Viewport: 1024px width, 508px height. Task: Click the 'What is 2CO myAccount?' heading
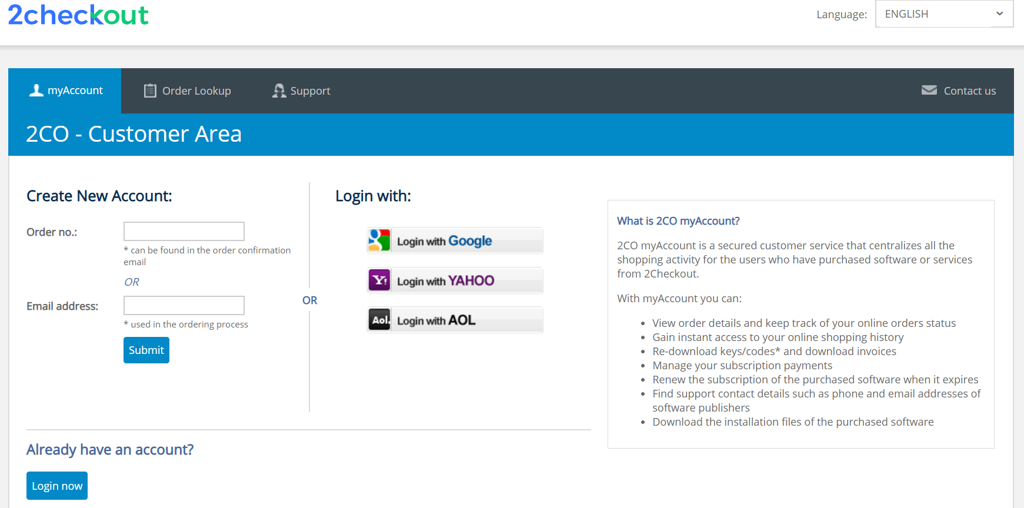click(678, 221)
